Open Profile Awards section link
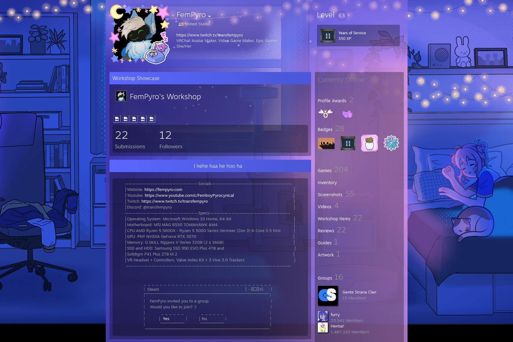Screen dimensions: 513x342 click(335, 100)
